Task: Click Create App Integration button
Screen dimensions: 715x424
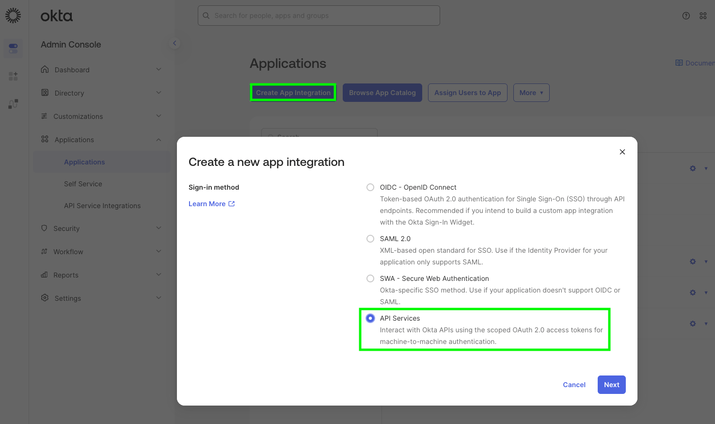Action: (293, 93)
